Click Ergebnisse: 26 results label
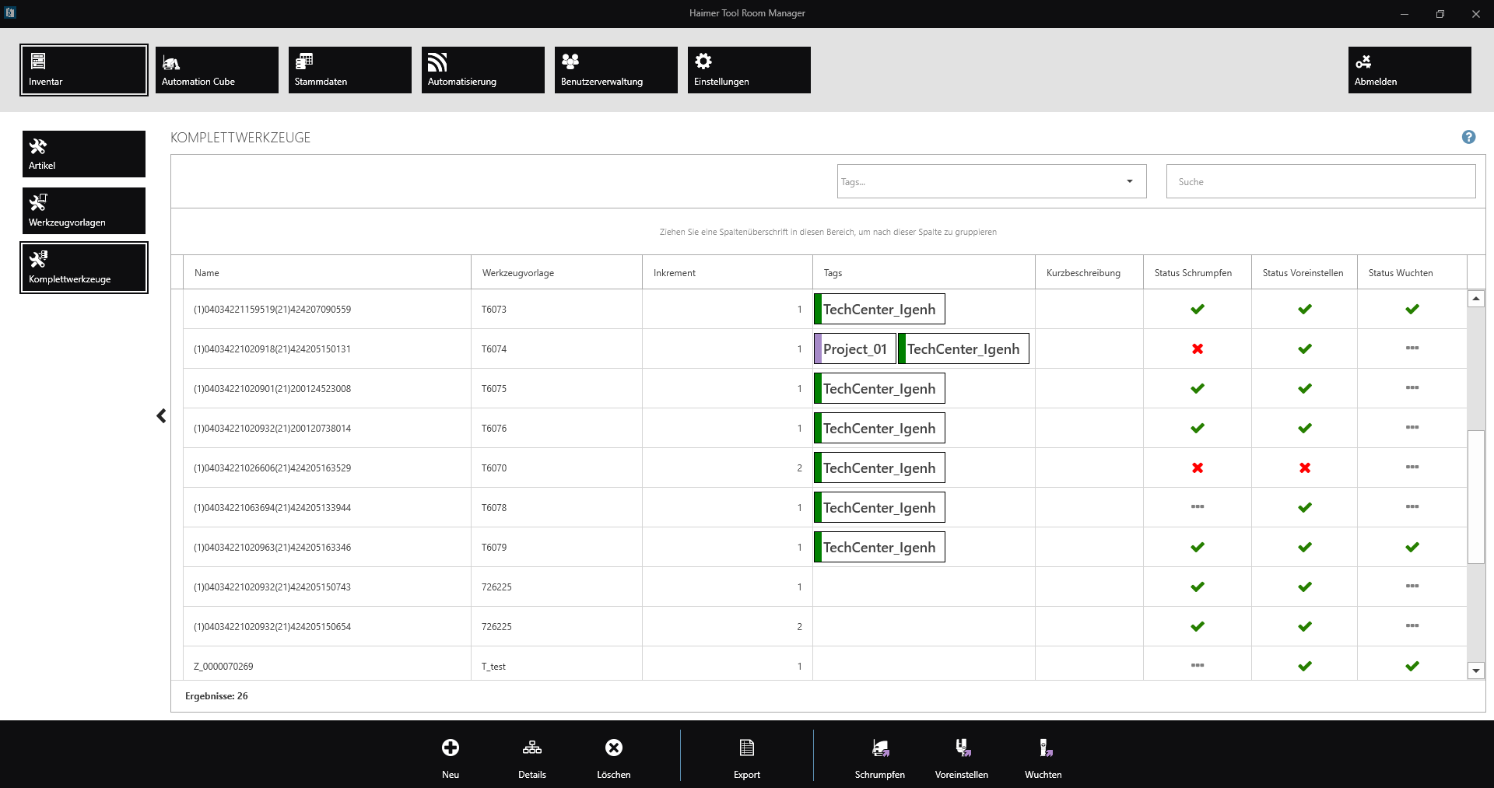The width and height of the screenshot is (1494, 788). point(216,696)
